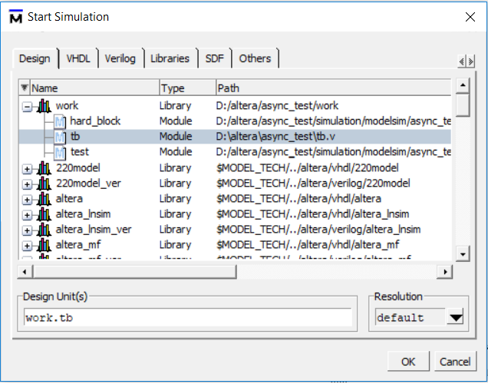Viewport: 488px width, 384px height.
Task: Click Module type of hard_block row
Action: point(176,121)
